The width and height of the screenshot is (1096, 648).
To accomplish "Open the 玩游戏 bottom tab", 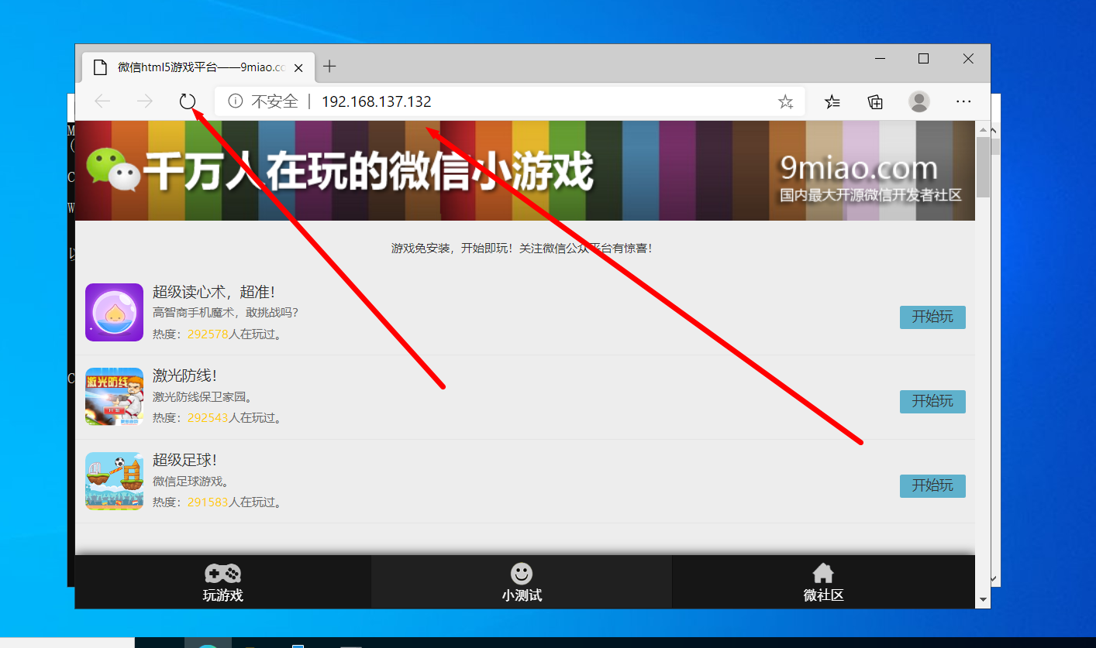I will 223,582.
